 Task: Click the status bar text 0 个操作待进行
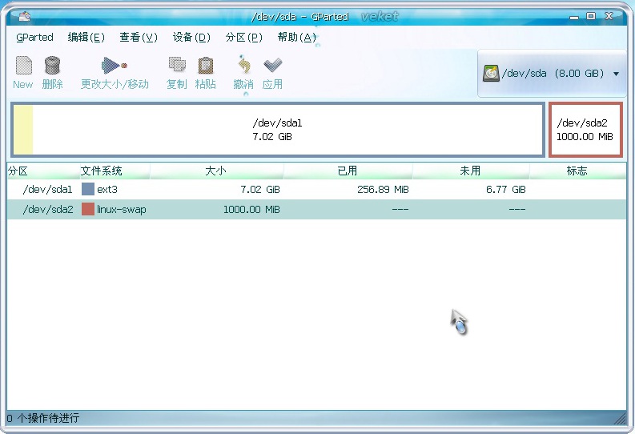click(43, 418)
